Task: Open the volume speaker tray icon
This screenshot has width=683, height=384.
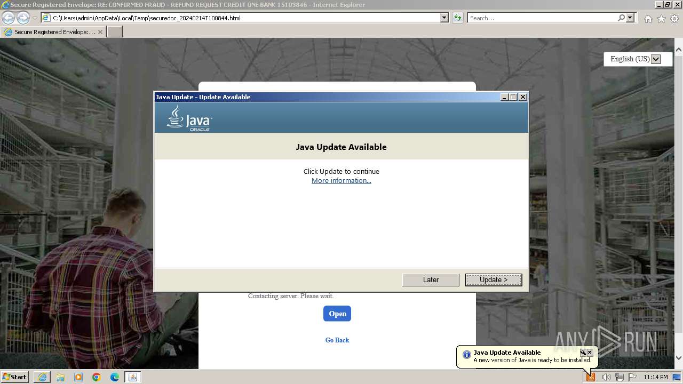Action: (606, 377)
